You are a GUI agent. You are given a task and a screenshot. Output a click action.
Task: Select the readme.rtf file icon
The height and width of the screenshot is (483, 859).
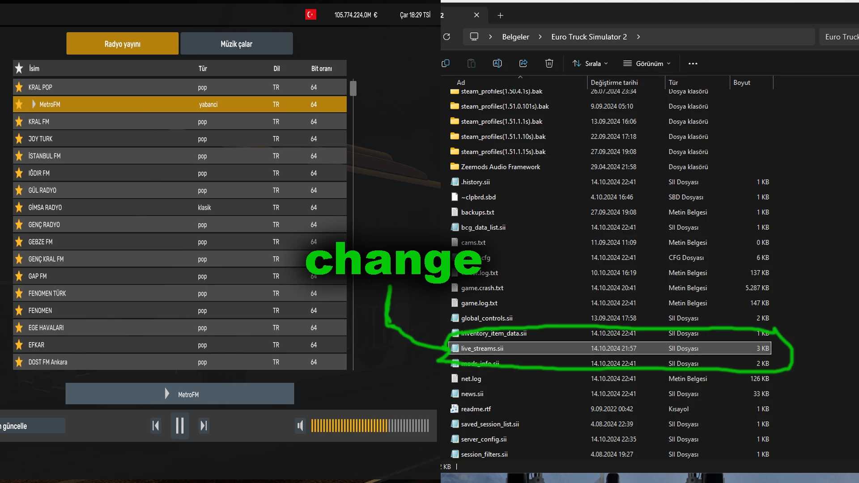click(455, 409)
